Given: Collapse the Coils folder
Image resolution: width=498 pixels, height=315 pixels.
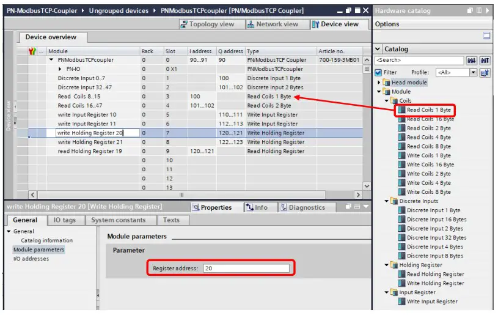Looking at the screenshot, I should (387, 101).
